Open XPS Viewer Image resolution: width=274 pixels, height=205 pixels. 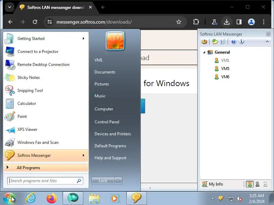coord(46,129)
